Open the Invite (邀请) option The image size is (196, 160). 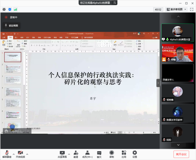pyautogui.click(x=76, y=154)
